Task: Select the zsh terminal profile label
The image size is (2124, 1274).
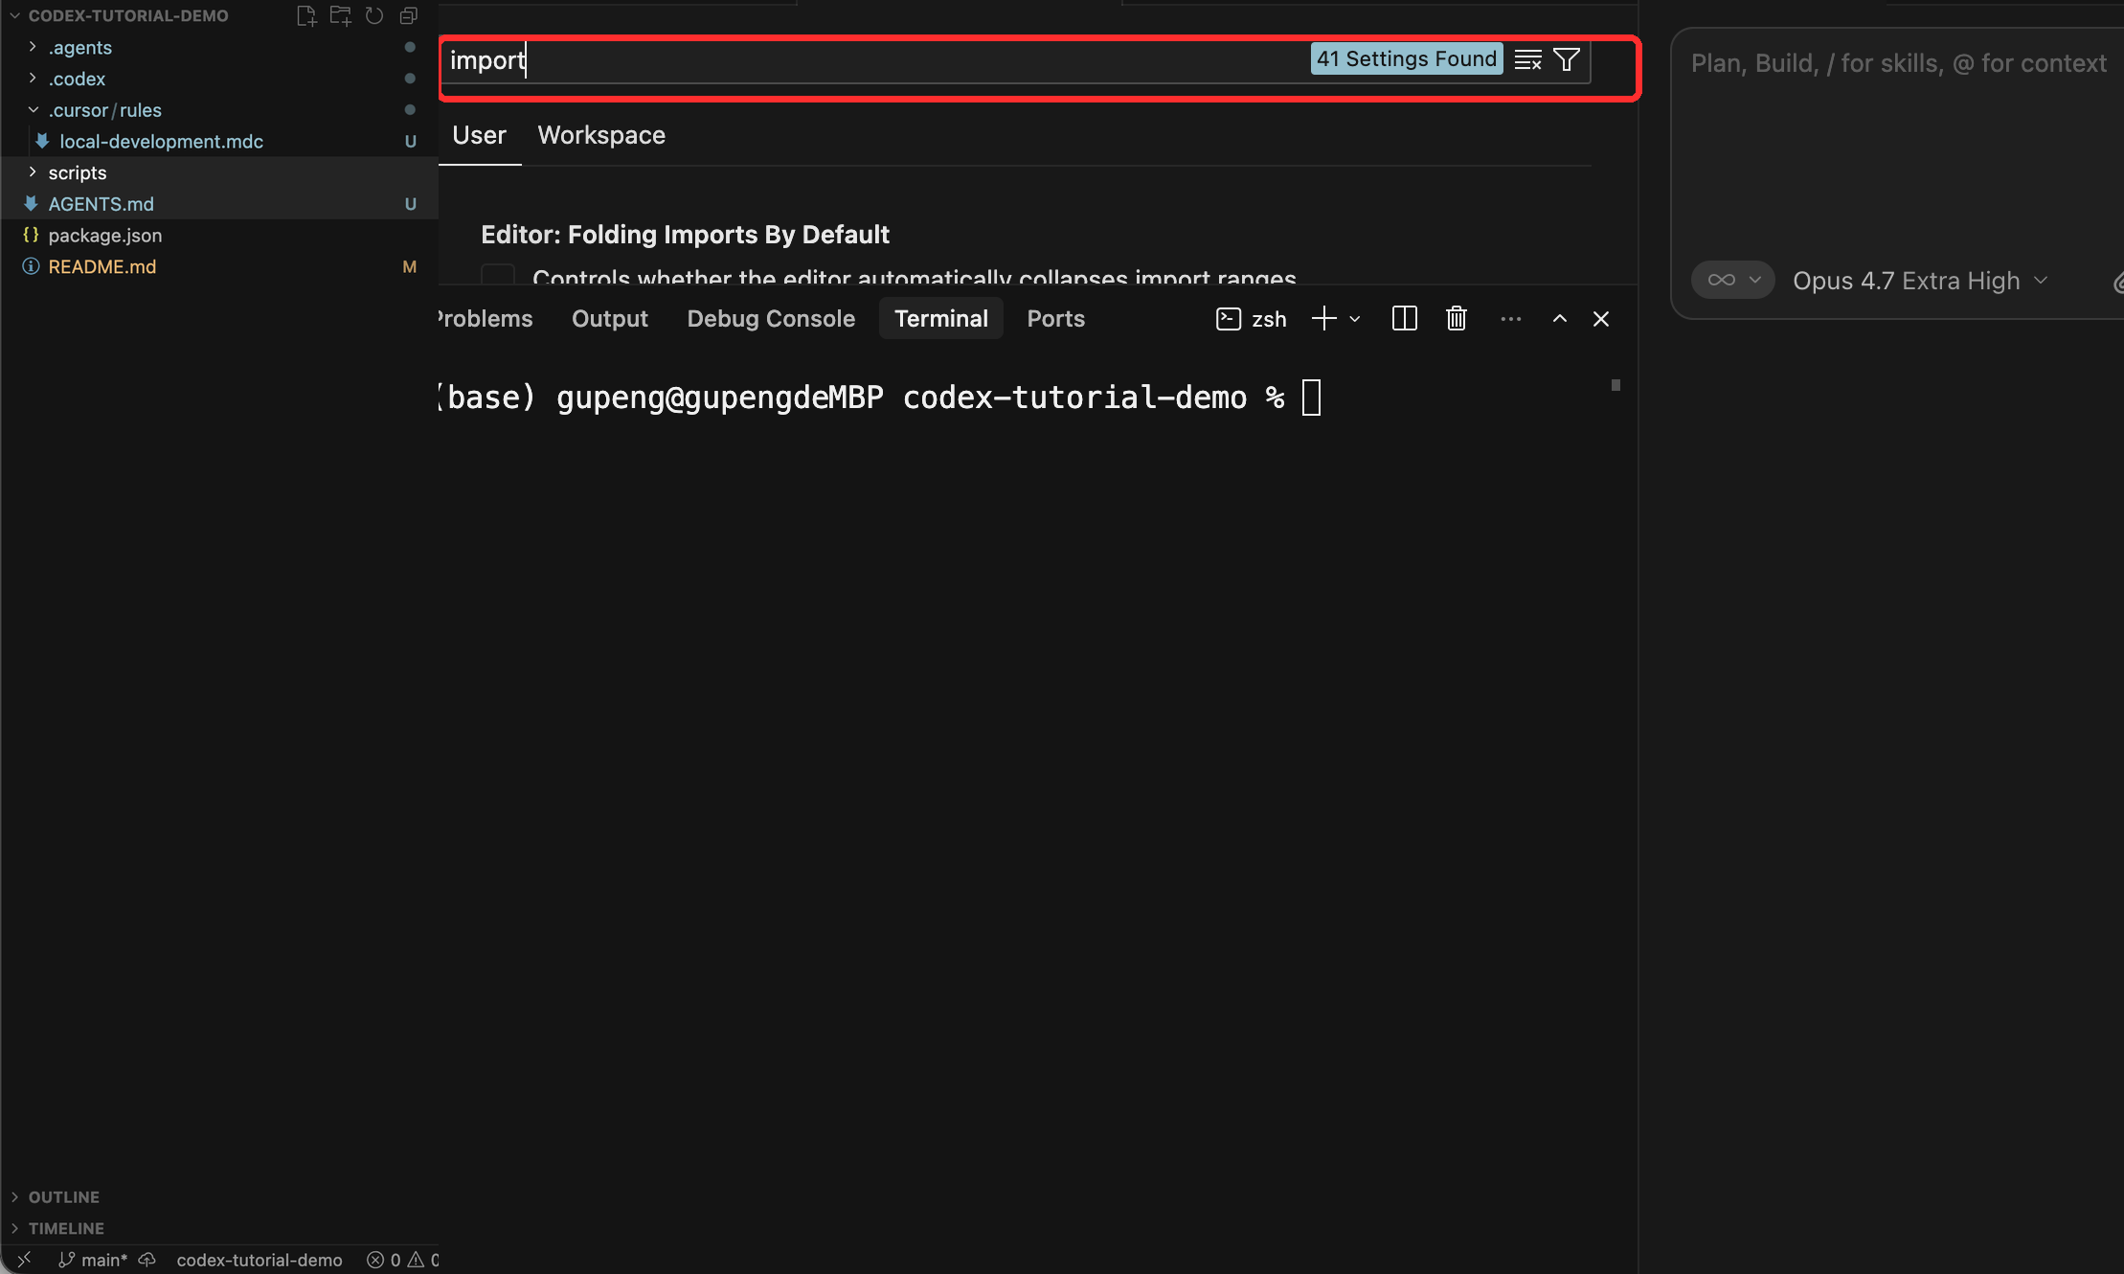Action: tap(1252, 319)
